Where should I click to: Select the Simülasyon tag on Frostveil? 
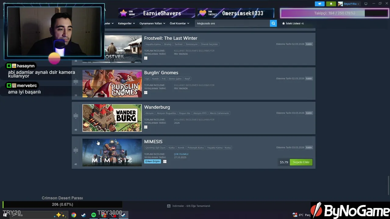[192, 44]
